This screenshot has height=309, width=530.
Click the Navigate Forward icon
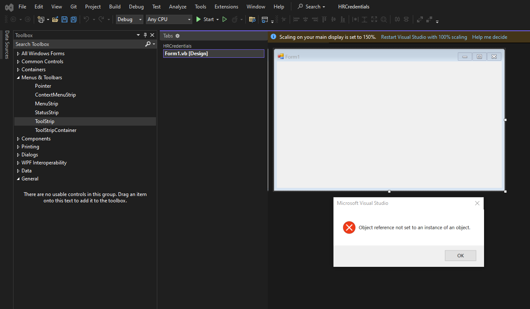27,19
